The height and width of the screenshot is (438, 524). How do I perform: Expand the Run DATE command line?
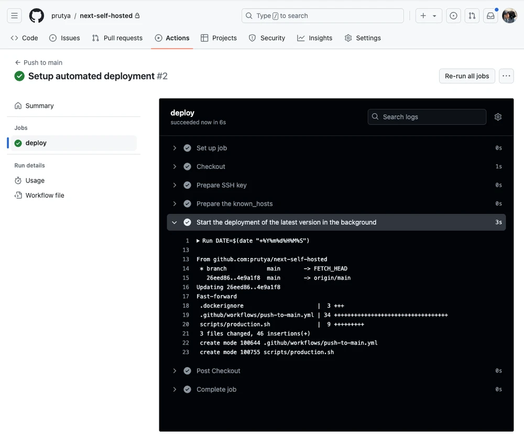pyautogui.click(x=199, y=241)
